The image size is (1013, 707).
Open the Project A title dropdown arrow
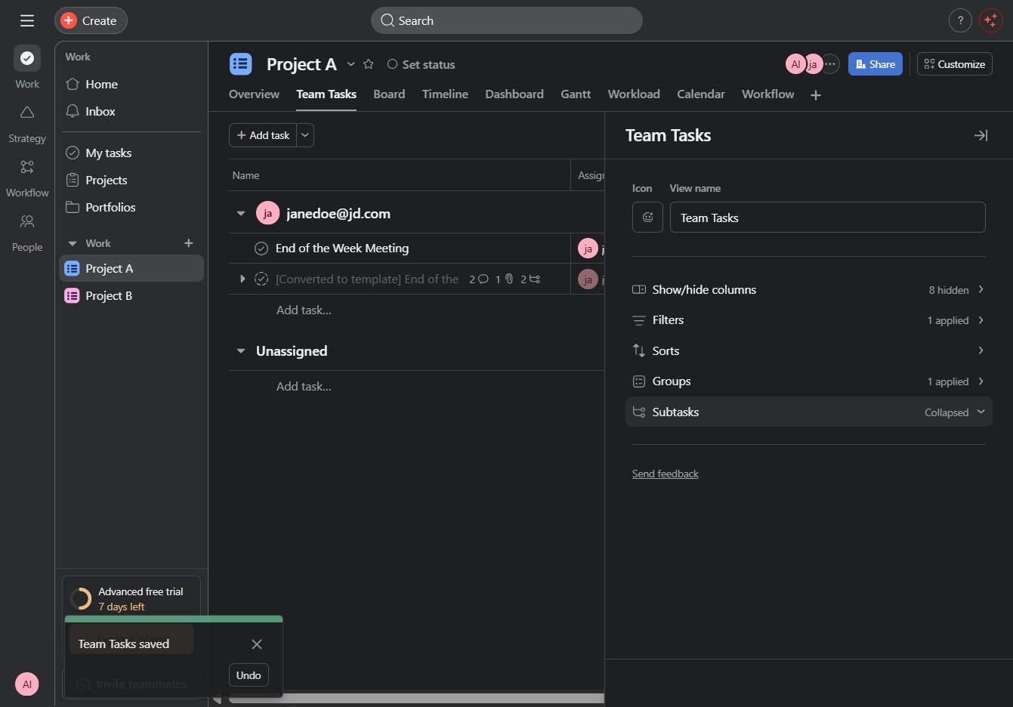pos(351,64)
